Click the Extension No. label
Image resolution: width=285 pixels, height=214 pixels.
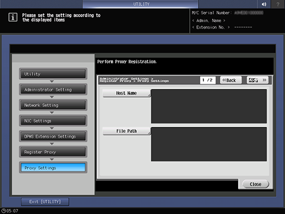211,28
